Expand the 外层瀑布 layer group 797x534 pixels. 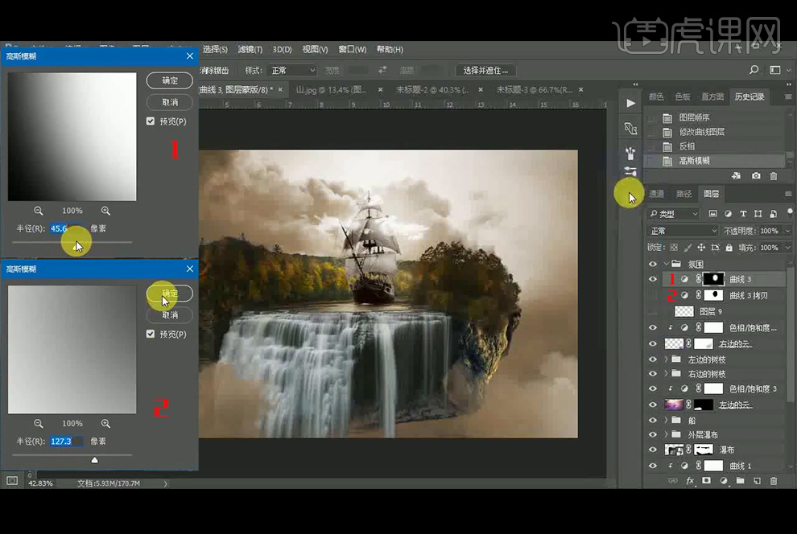tap(666, 435)
